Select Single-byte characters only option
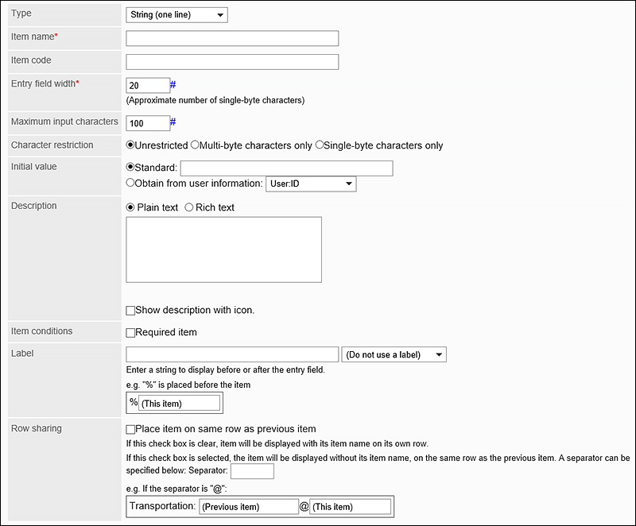 320,145
